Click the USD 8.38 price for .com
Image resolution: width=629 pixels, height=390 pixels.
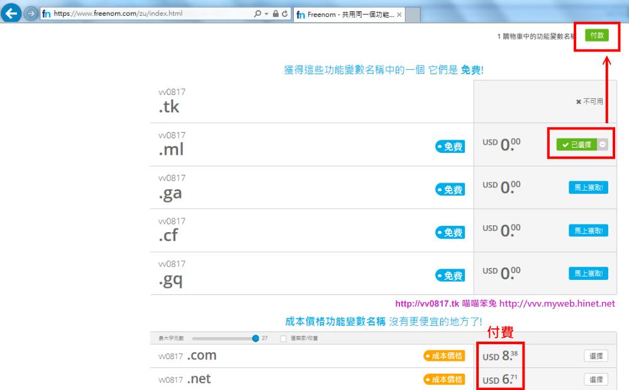(x=500, y=355)
